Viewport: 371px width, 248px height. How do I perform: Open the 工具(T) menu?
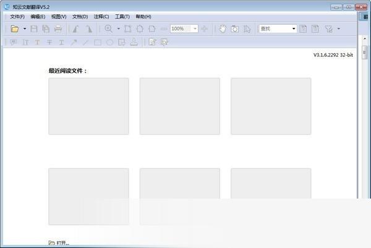pos(122,17)
